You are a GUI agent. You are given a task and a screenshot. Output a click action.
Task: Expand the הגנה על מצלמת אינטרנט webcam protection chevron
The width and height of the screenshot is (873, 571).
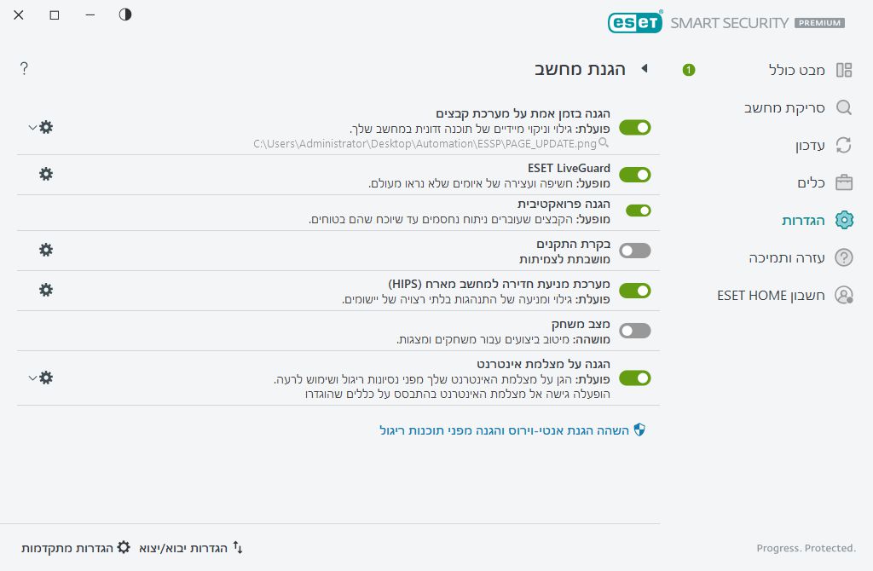pos(32,378)
